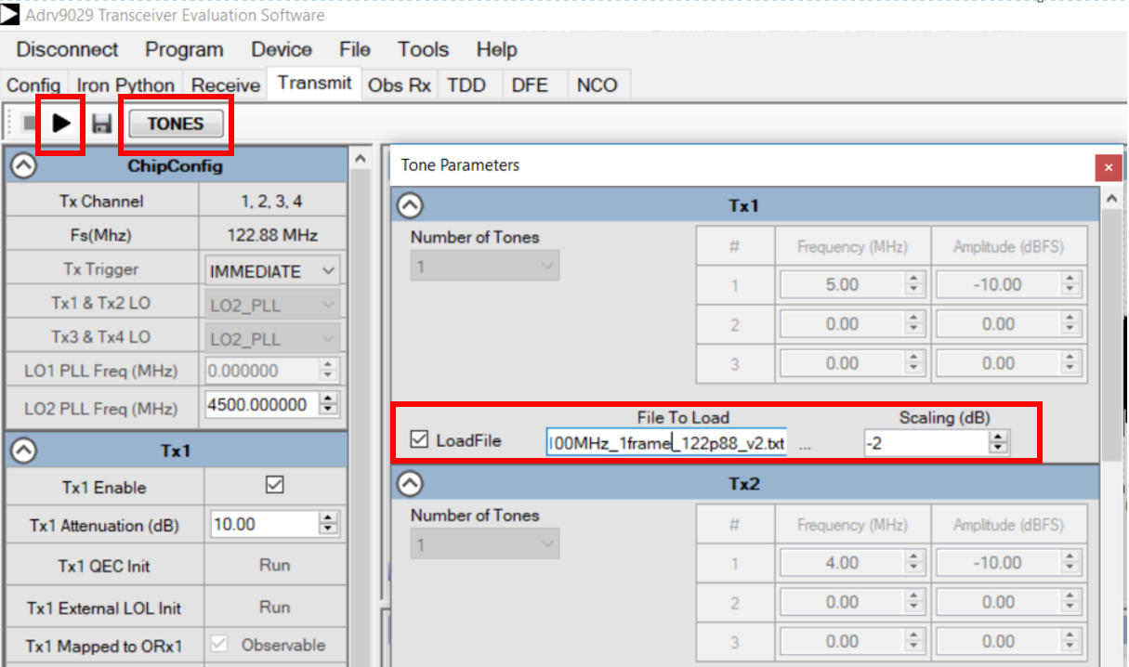1129x667 pixels.
Task: Open the Tx Trigger IMMEDIATE dropdown
Action: pyautogui.click(x=272, y=271)
